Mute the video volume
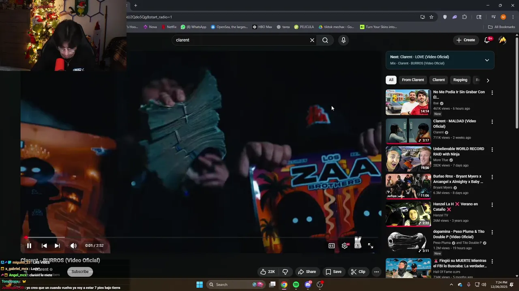The image size is (519, 291). (73, 246)
